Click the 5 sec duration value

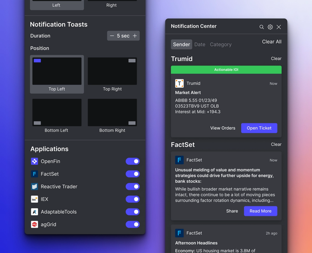(x=123, y=36)
